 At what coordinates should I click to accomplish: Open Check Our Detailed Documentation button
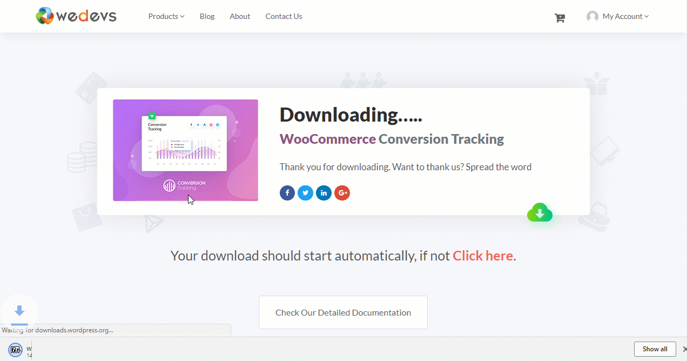343,312
